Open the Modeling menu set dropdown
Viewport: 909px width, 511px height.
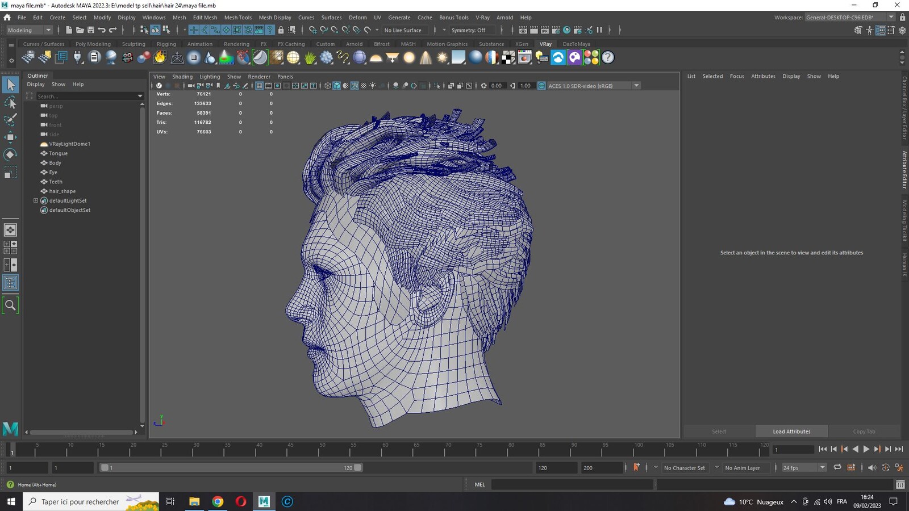[28, 30]
